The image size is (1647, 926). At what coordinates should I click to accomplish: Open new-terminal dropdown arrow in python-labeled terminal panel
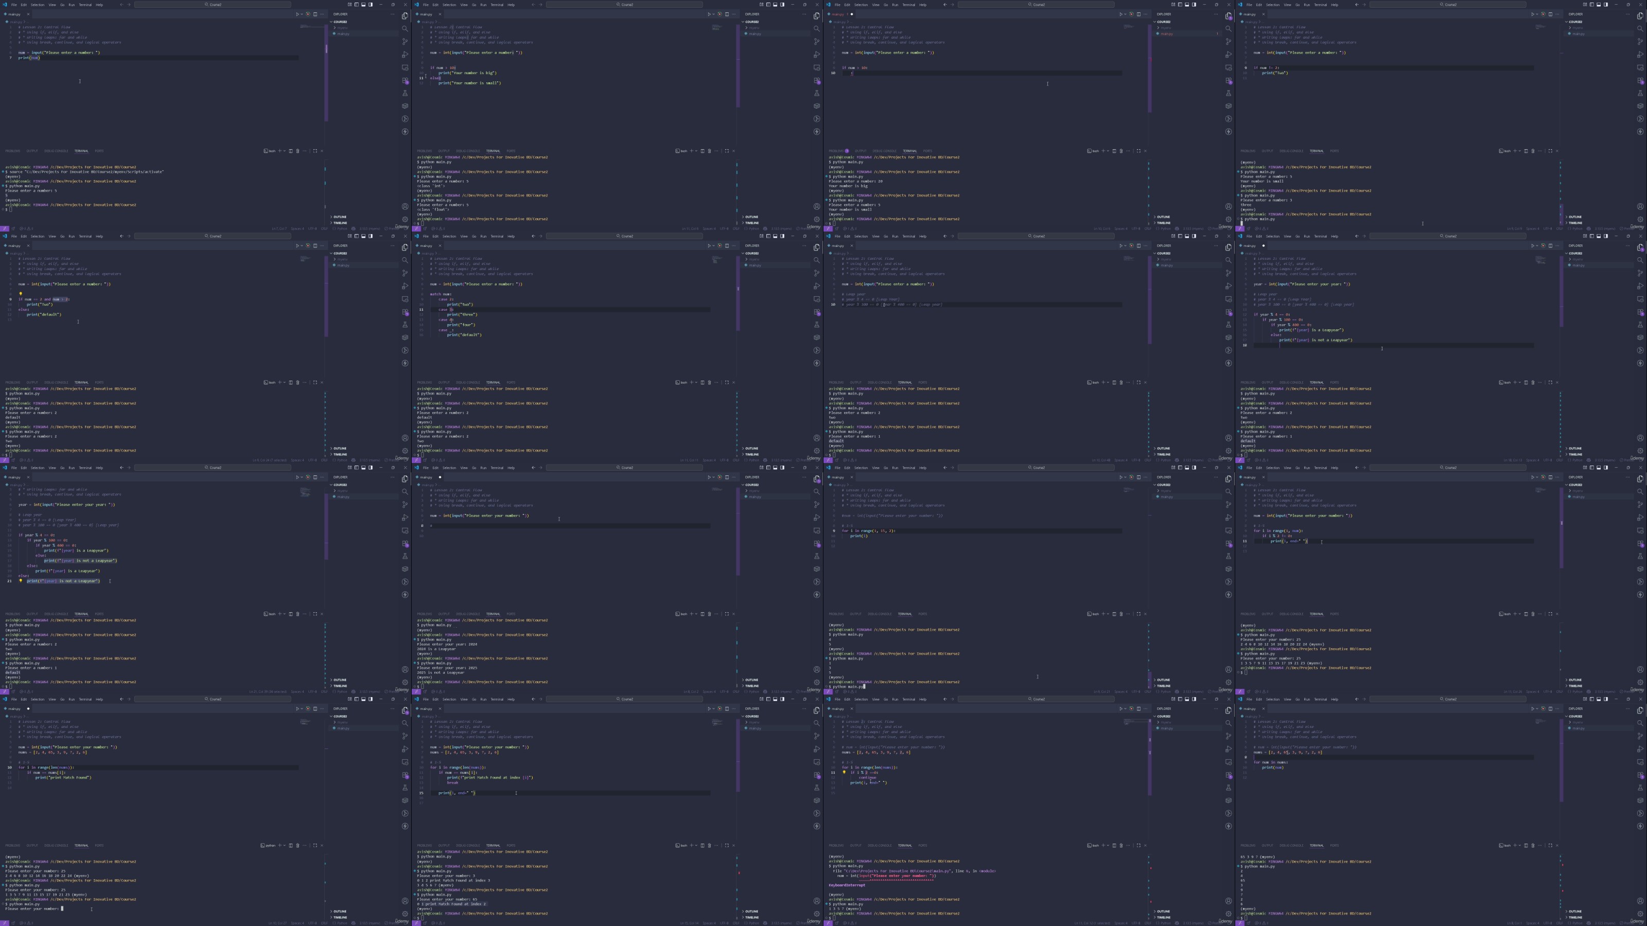coord(285,845)
